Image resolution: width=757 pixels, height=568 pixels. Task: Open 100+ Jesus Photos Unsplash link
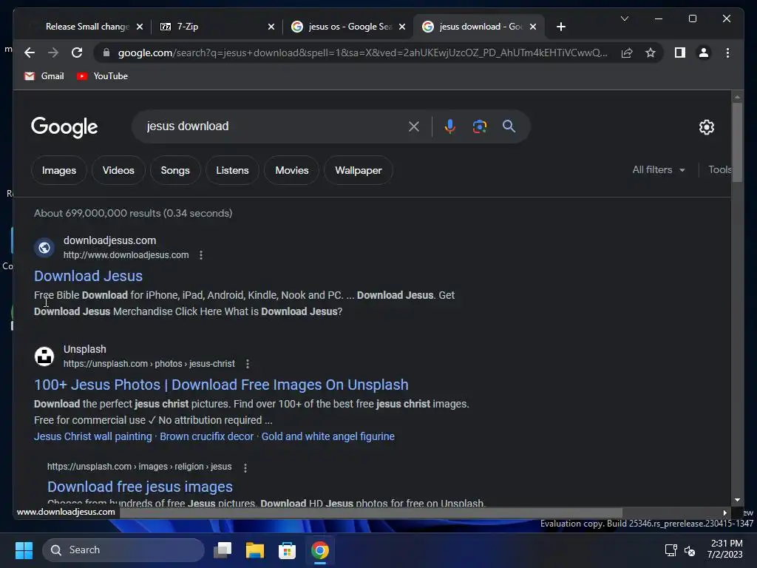tap(221, 385)
